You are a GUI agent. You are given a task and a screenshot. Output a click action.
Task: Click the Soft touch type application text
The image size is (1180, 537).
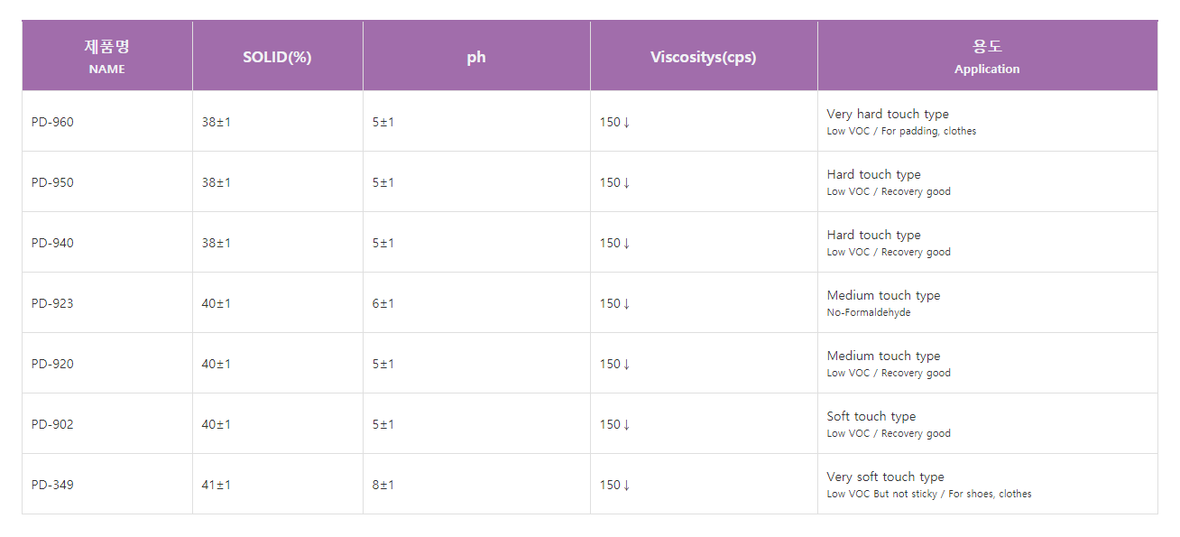pos(871,416)
